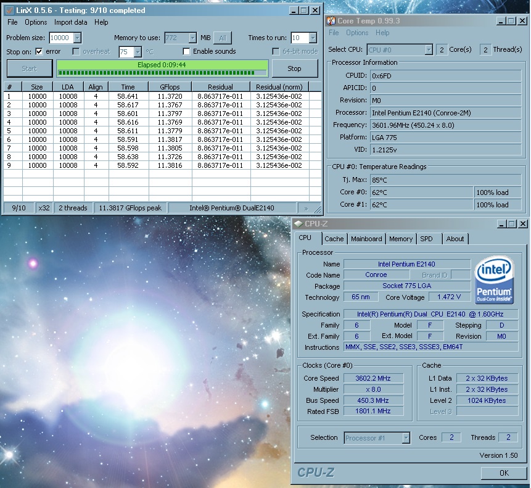Close the CPU-Z window
531x488 pixels.
(522, 224)
